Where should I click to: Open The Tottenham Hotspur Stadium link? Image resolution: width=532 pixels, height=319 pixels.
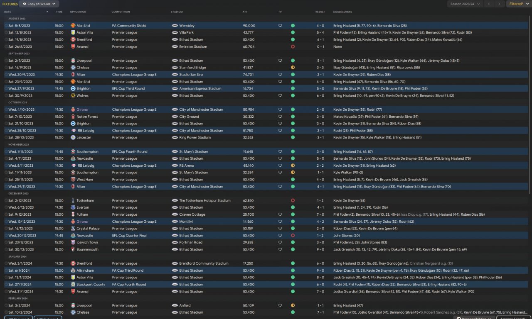205,201
